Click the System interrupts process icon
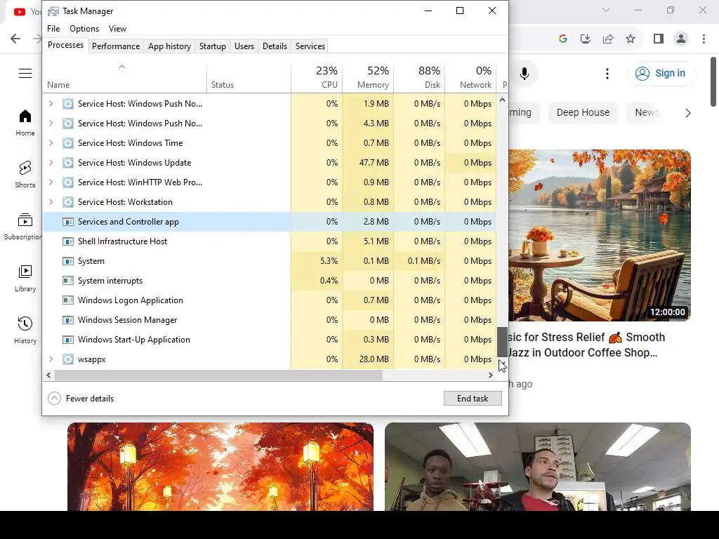The height and width of the screenshot is (539, 719). click(68, 281)
